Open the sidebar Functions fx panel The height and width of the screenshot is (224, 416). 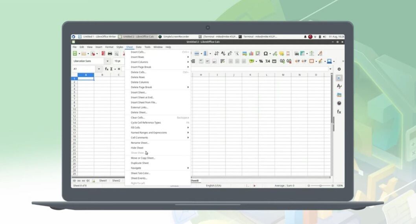pos(339,112)
